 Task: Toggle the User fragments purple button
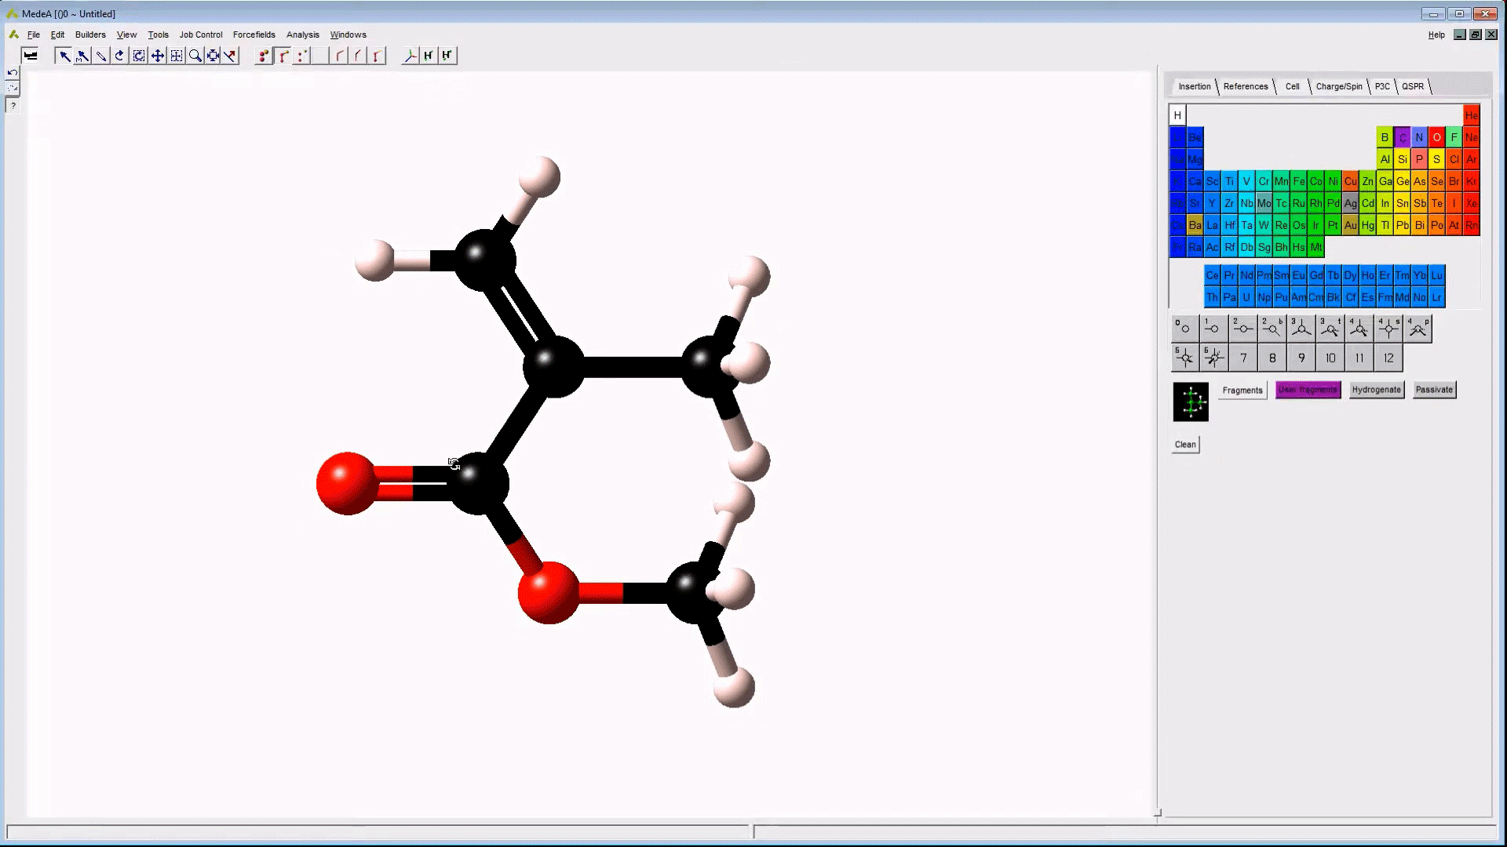(x=1308, y=390)
